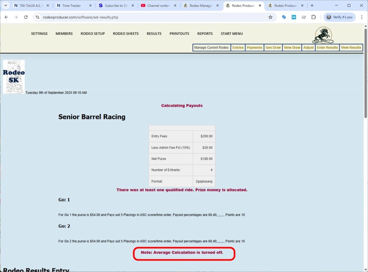Expand the tab search dropdown arrow
The height and width of the screenshot is (272, 368).
5,5
